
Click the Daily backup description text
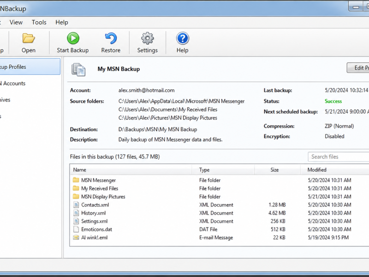pos(170,139)
